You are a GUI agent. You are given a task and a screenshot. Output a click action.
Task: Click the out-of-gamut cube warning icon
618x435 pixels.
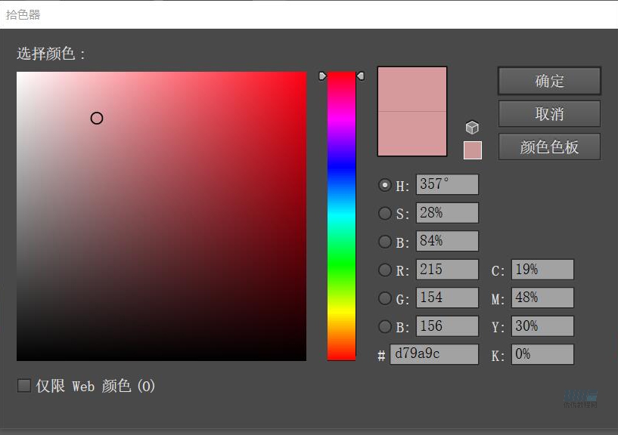coord(472,128)
